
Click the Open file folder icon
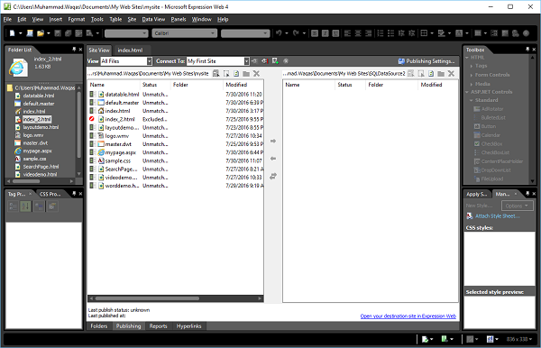[41, 33]
